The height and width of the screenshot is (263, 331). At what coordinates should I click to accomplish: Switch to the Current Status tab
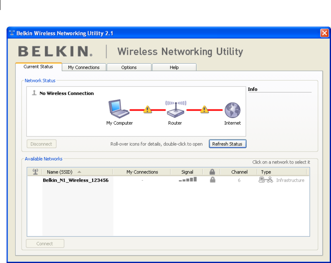[38, 67]
